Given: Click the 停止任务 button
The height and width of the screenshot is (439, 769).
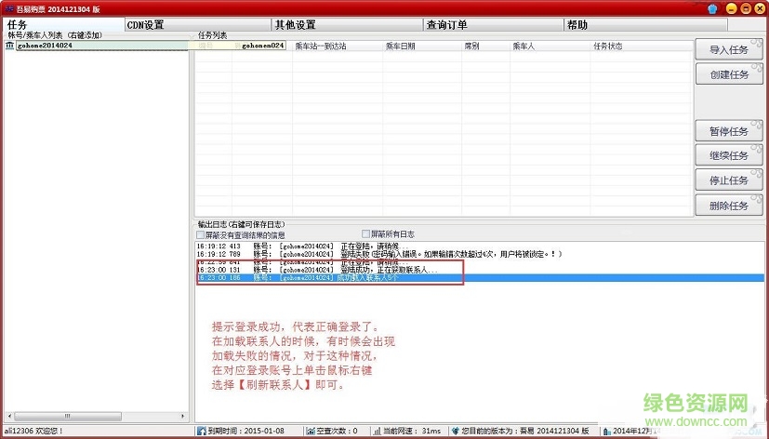Looking at the screenshot, I should coord(729,180).
